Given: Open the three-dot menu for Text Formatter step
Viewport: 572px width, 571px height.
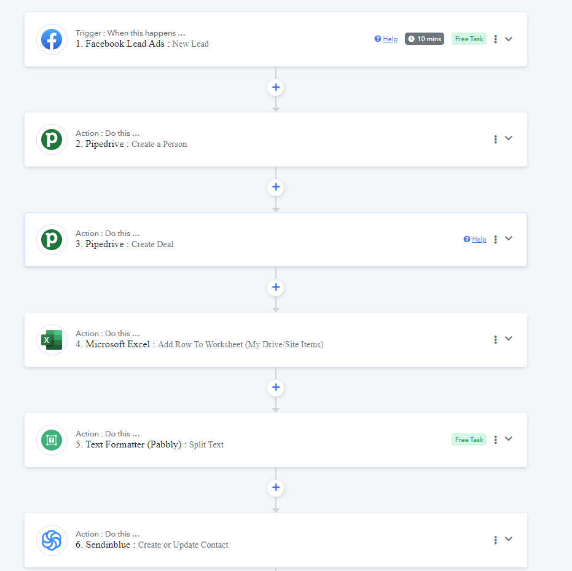Looking at the screenshot, I should (x=495, y=439).
